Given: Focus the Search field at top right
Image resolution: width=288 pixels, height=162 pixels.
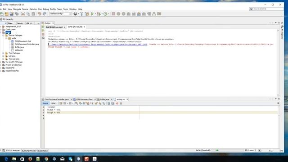Looking at the screenshot, I should [266, 9].
